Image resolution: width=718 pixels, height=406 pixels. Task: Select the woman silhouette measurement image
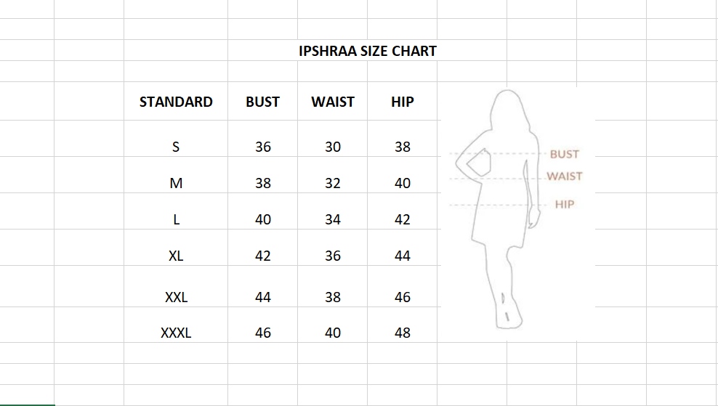click(516, 211)
